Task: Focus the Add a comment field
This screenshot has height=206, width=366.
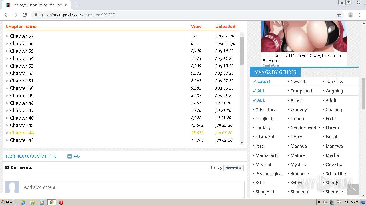Action: 133,189
